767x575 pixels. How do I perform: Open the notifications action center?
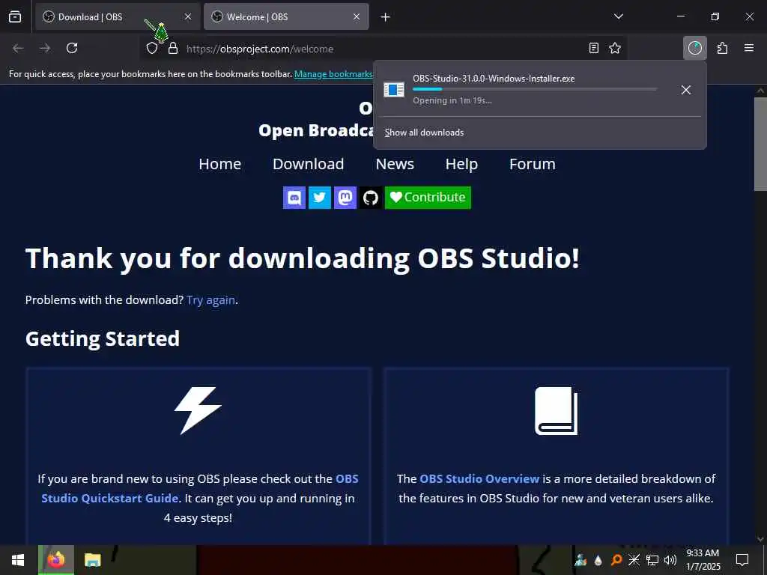tap(742, 560)
